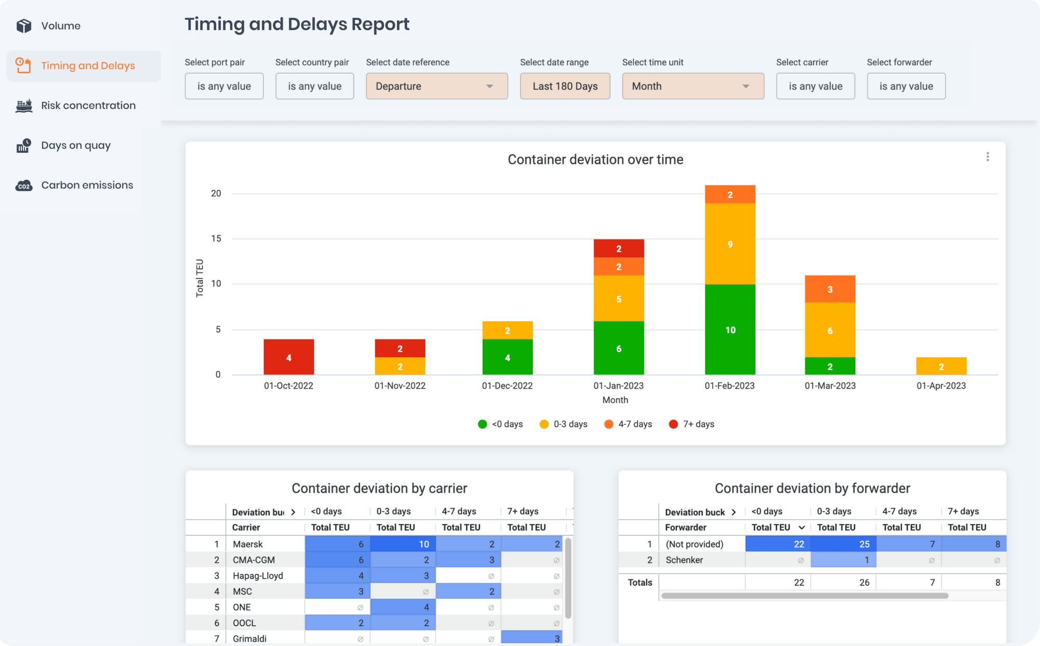Image resolution: width=1040 pixels, height=646 pixels.
Task: Click the Timing and Delays clock icon
Action: point(23,65)
